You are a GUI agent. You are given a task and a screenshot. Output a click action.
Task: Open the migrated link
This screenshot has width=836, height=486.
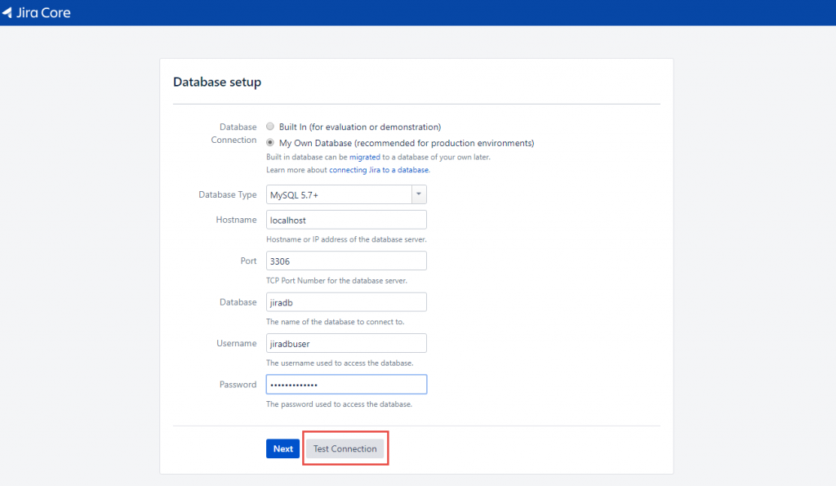pyautogui.click(x=365, y=157)
